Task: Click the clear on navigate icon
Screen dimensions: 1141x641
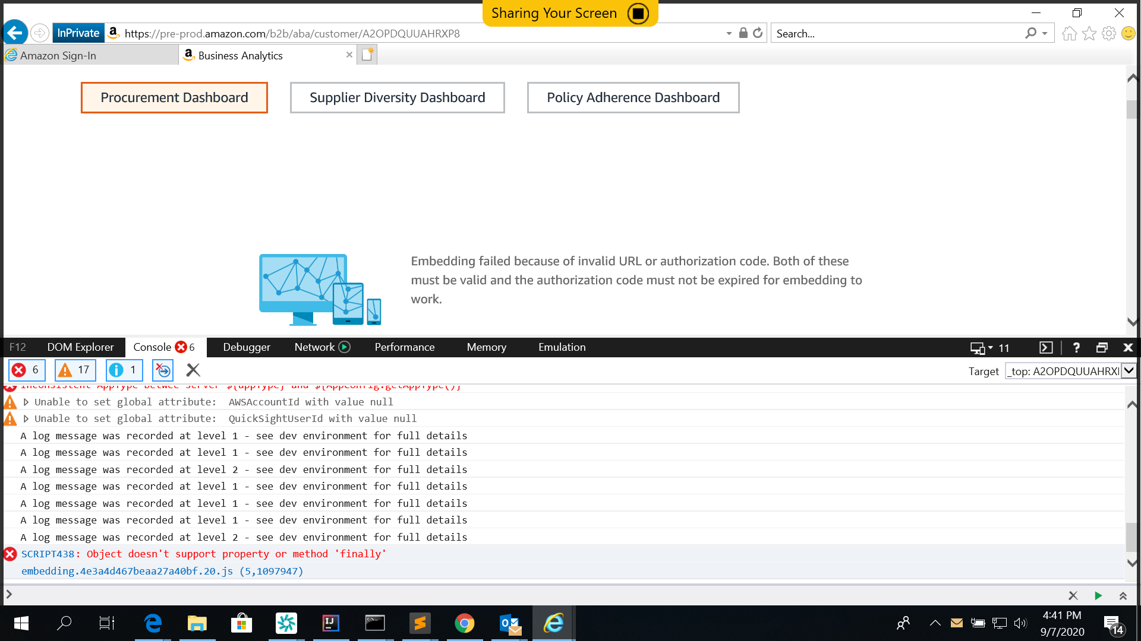Action: pos(163,370)
